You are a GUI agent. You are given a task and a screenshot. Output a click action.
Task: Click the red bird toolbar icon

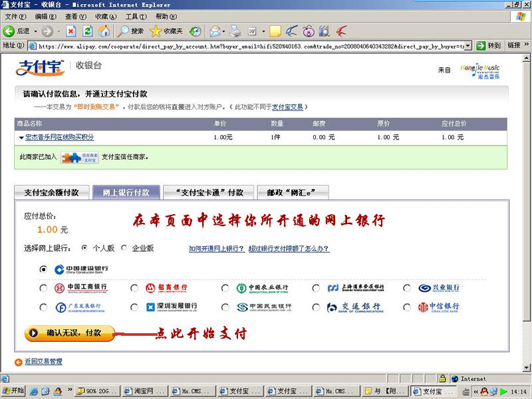pyautogui.click(x=342, y=31)
